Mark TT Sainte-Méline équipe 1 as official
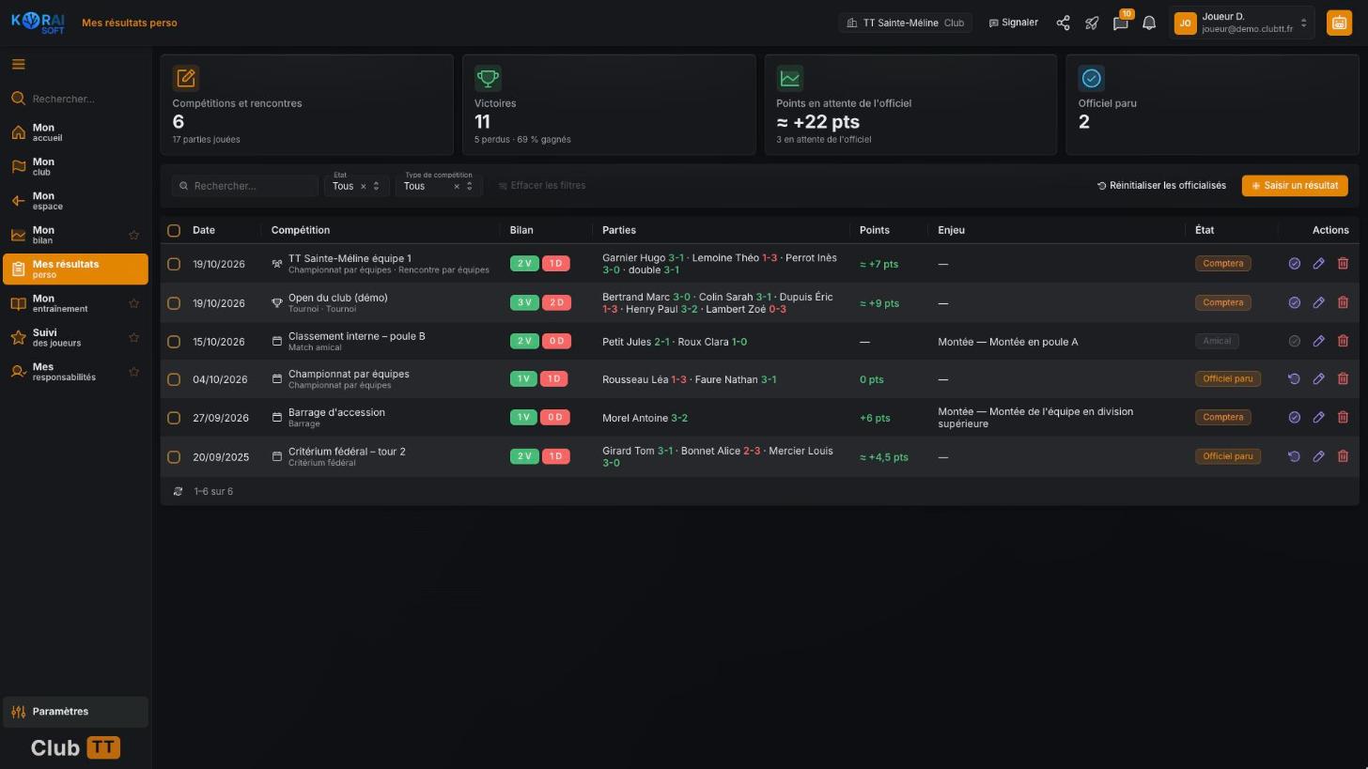 [1294, 264]
